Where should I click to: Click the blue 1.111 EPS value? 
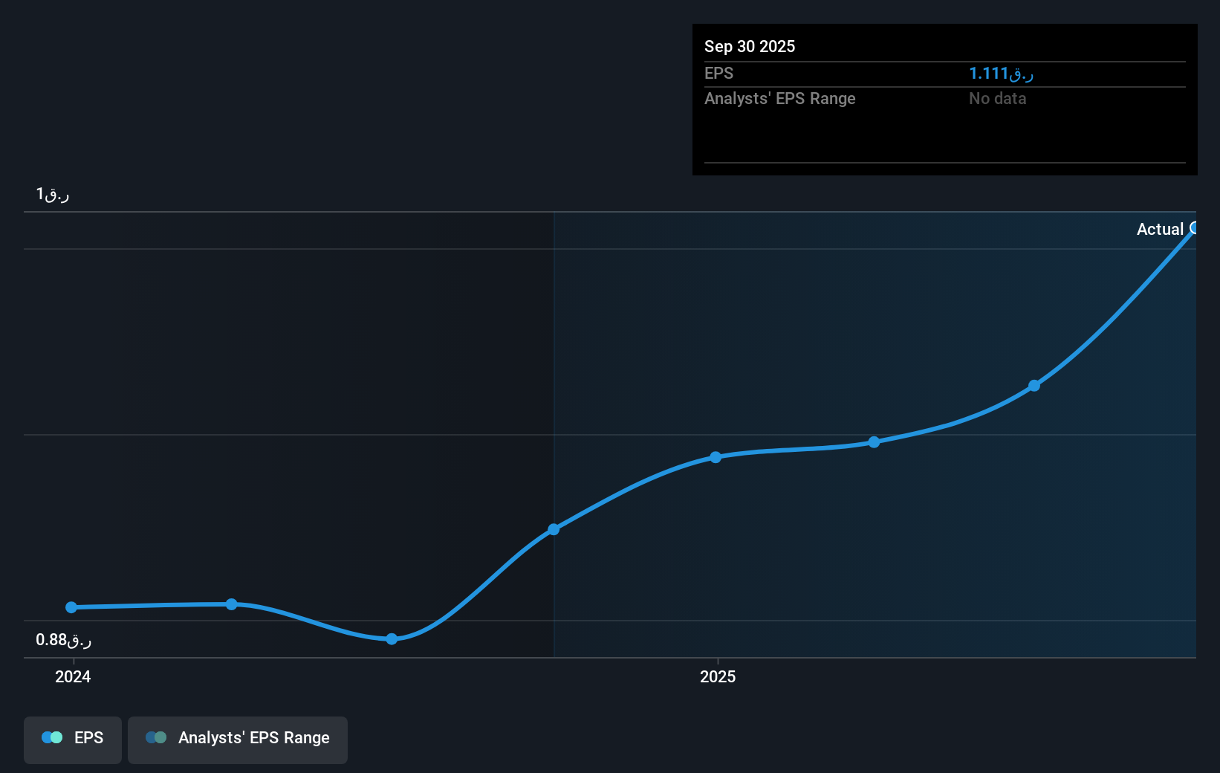1002,74
